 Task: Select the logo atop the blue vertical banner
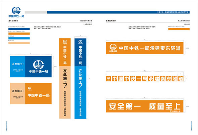tap(80, 42)
